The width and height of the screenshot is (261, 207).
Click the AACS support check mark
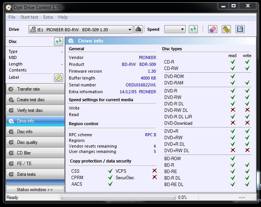point(110,184)
